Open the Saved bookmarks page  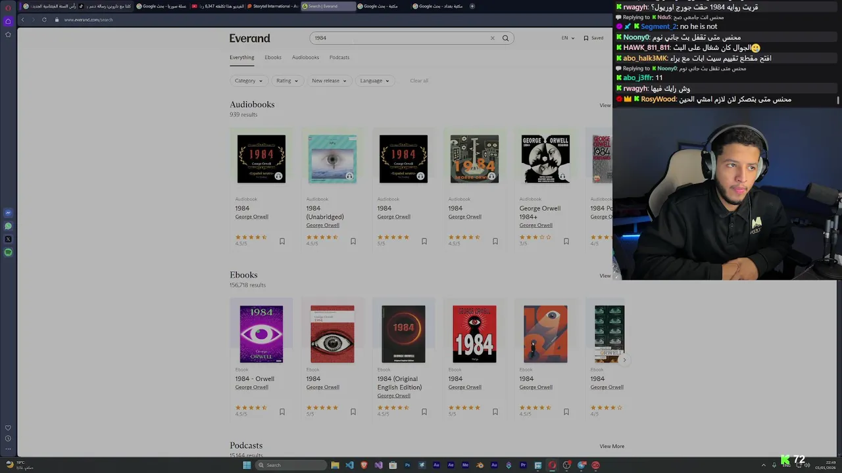click(593, 38)
